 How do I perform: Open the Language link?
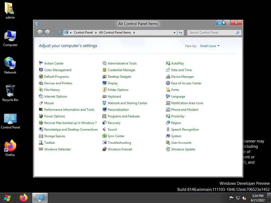(x=178, y=96)
